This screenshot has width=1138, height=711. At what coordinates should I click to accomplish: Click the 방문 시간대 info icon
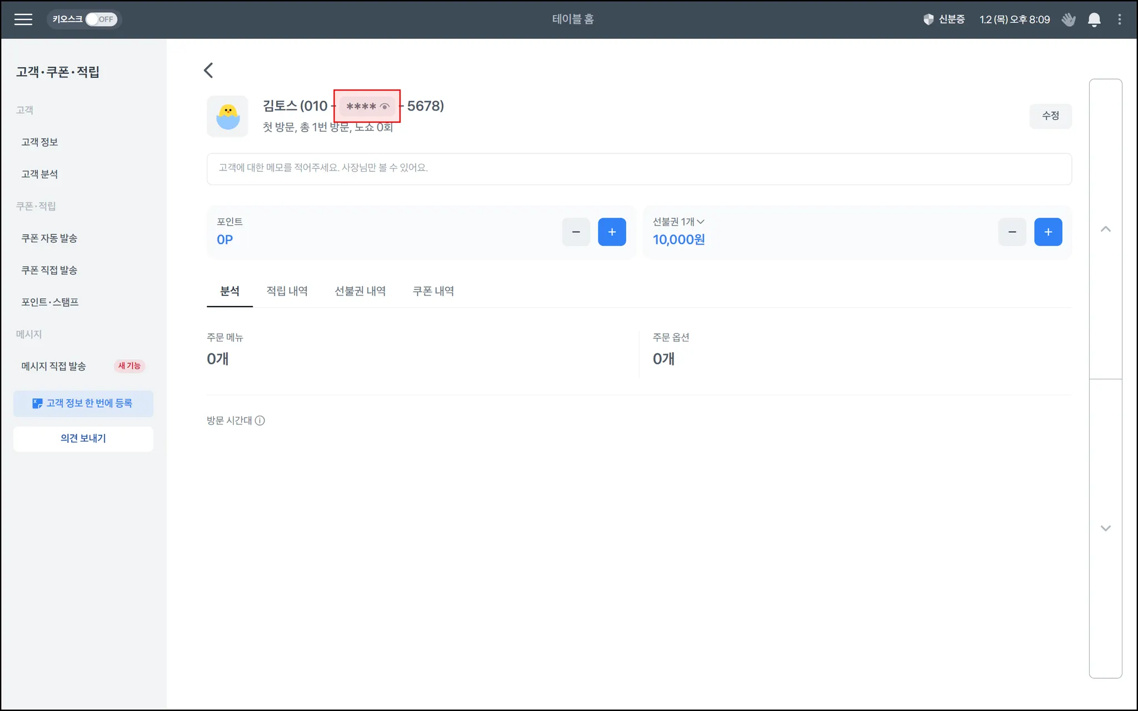click(x=259, y=420)
